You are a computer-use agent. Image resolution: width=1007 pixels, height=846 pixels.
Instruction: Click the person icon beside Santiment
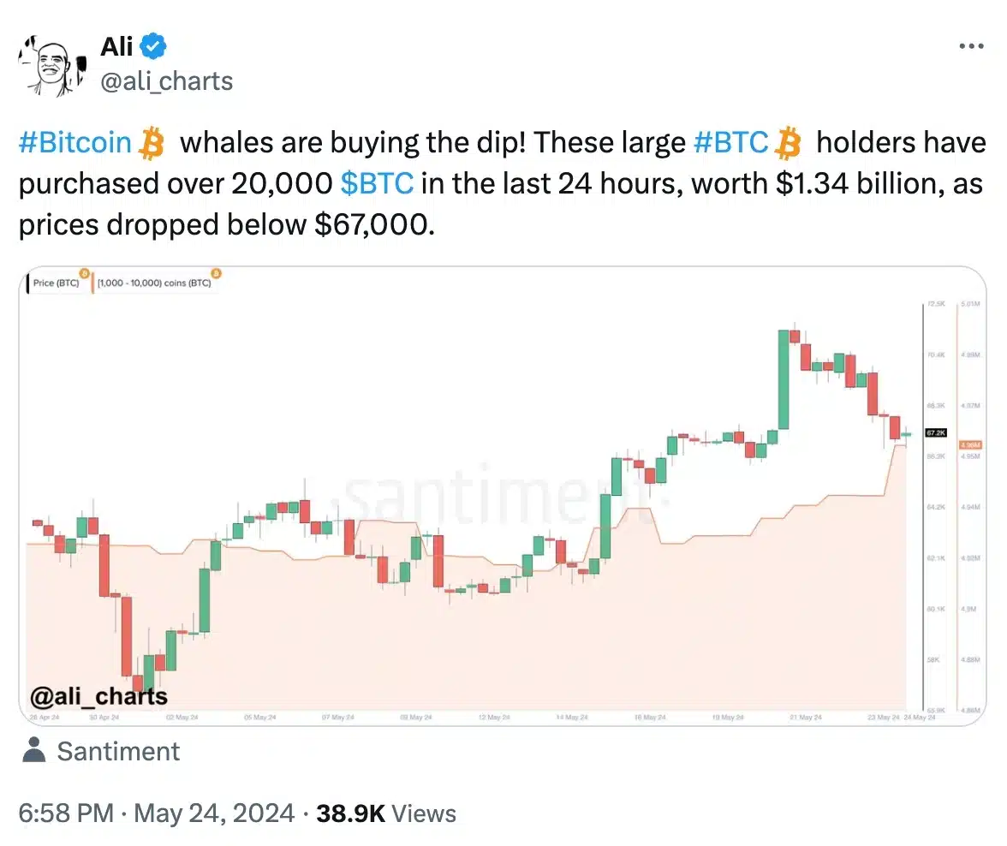tap(34, 750)
